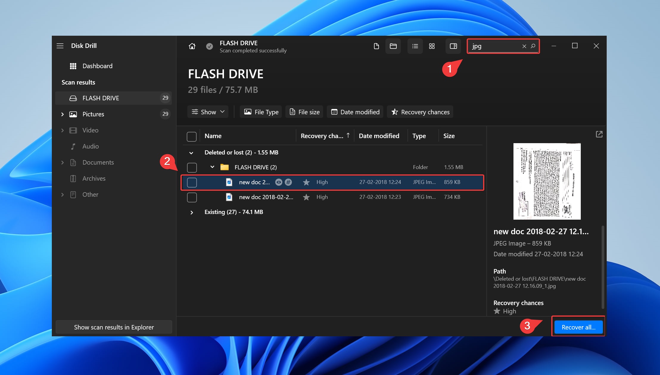Minimize the Disk Drill window
Viewport: 660px width, 375px height.
pyautogui.click(x=554, y=46)
